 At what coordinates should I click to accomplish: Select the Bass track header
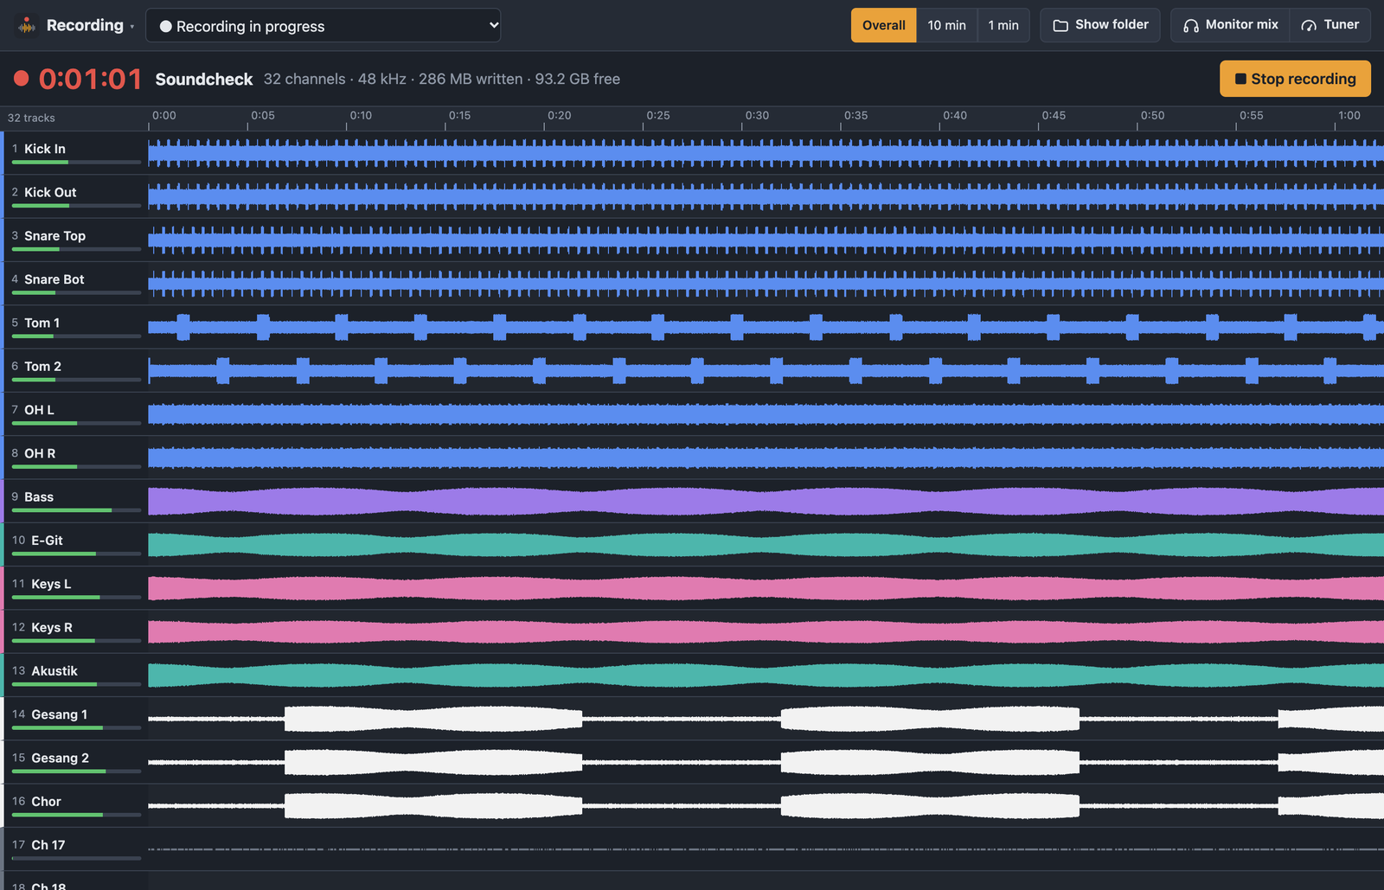pos(74,501)
